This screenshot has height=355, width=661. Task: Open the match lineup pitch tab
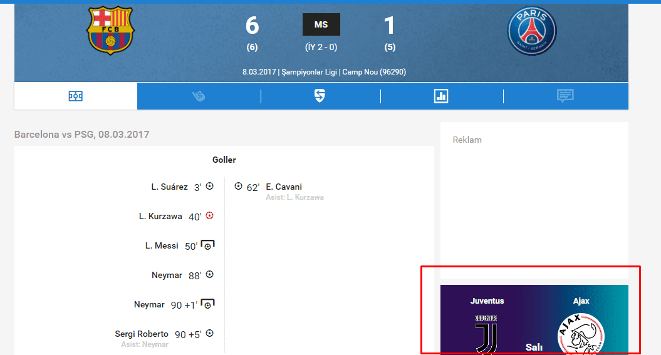point(75,96)
